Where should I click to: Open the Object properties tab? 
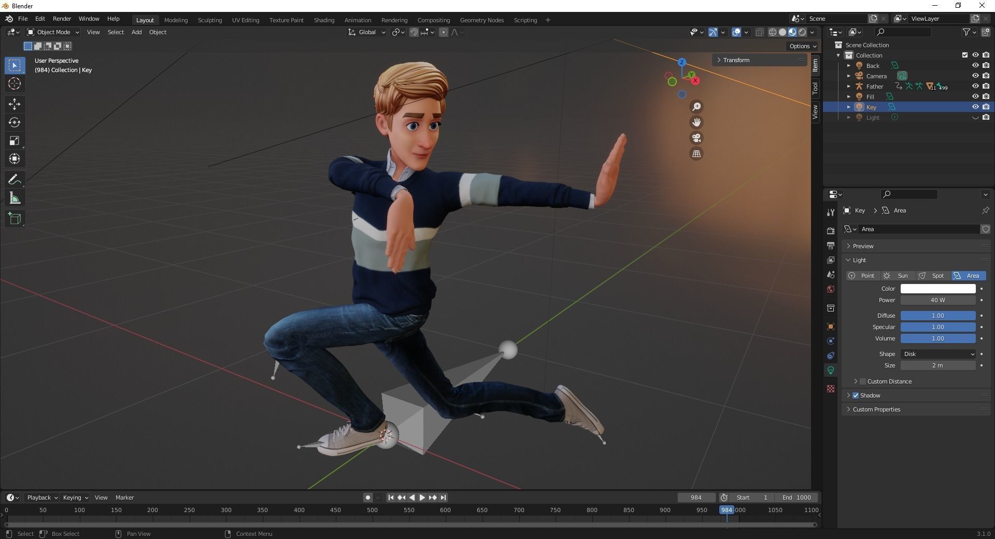(831, 327)
